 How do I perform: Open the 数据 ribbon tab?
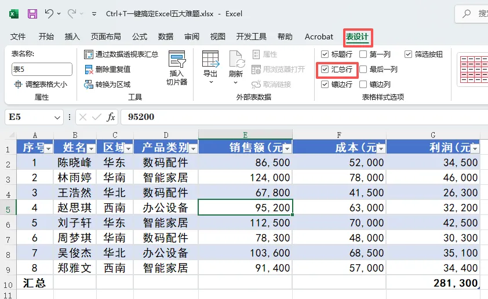click(166, 37)
